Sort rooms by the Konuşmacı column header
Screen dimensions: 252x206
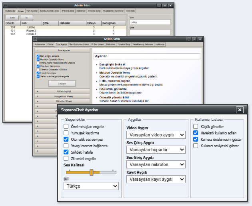click(x=114, y=23)
